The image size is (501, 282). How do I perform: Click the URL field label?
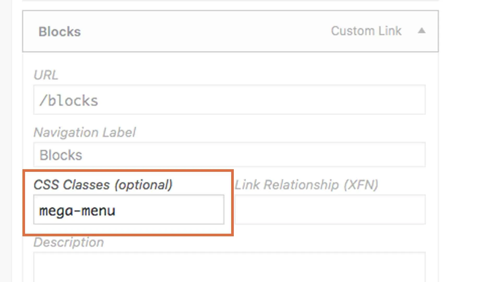point(46,75)
